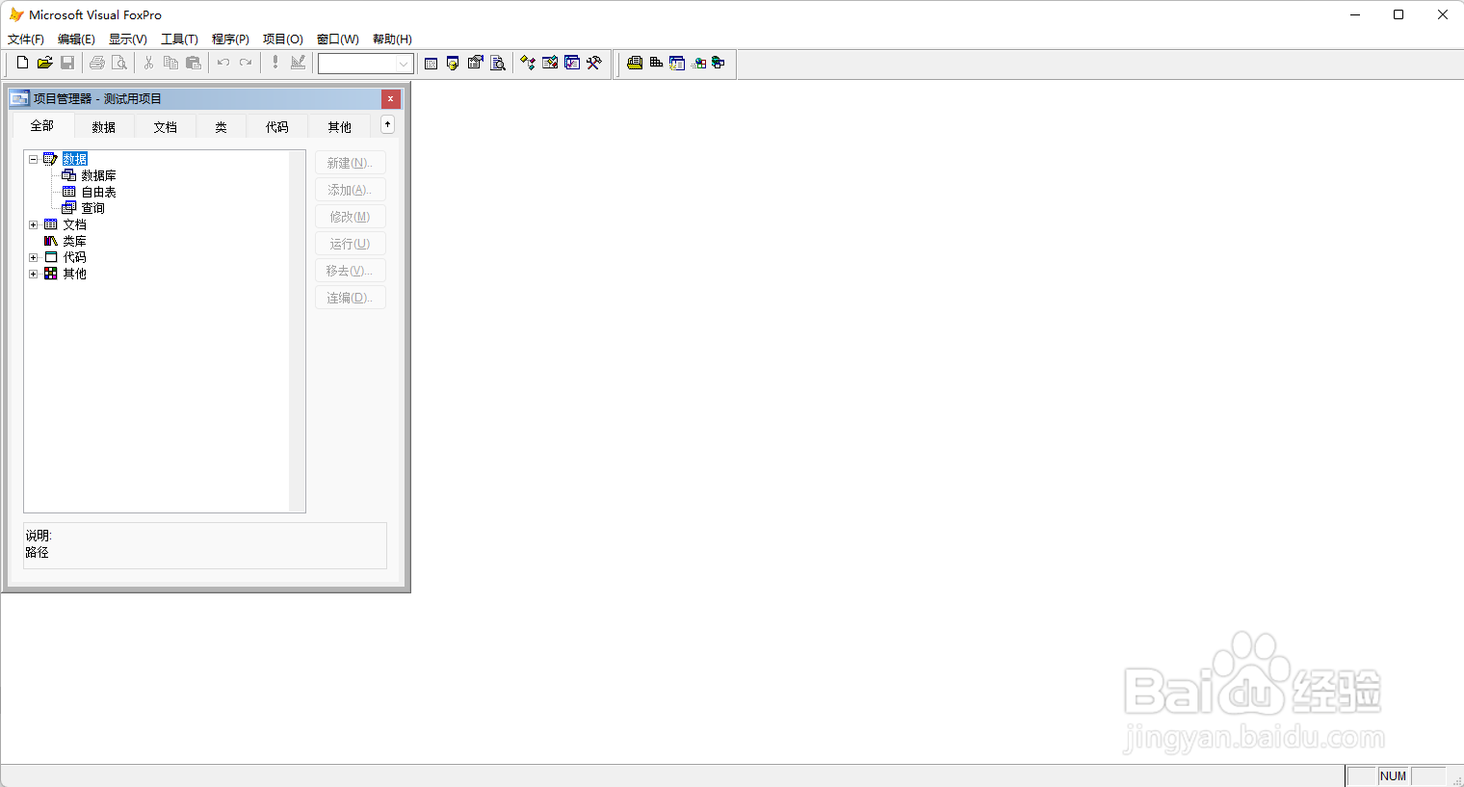This screenshot has height=787, width=1464.
Task: Switch to the 全部 tab
Action: [42, 126]
